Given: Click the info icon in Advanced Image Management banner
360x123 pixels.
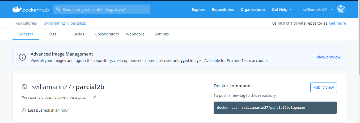Looking at the screenshot, I should click(x=22, y=57).
